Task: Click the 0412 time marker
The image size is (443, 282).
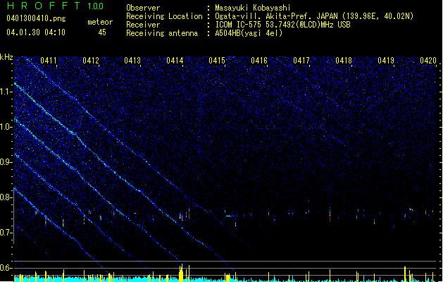Action: click(91, 60)
